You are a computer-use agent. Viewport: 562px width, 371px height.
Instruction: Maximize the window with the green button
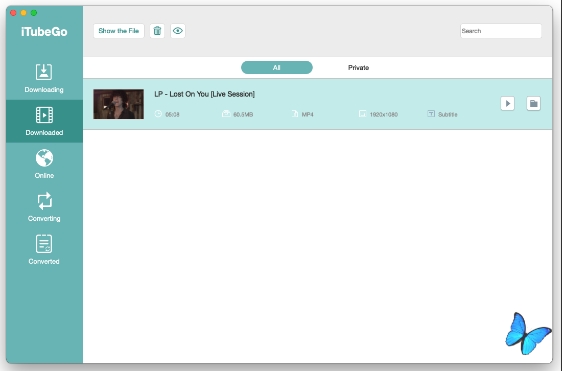pyautogui.click(x=34, y=13)
